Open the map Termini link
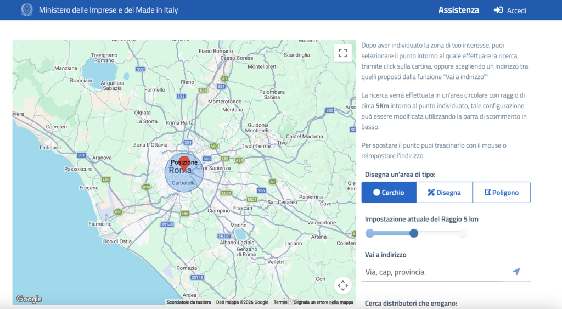Image resolution: width=562 pixels, height=309 pixels. (x=281, y=302)
